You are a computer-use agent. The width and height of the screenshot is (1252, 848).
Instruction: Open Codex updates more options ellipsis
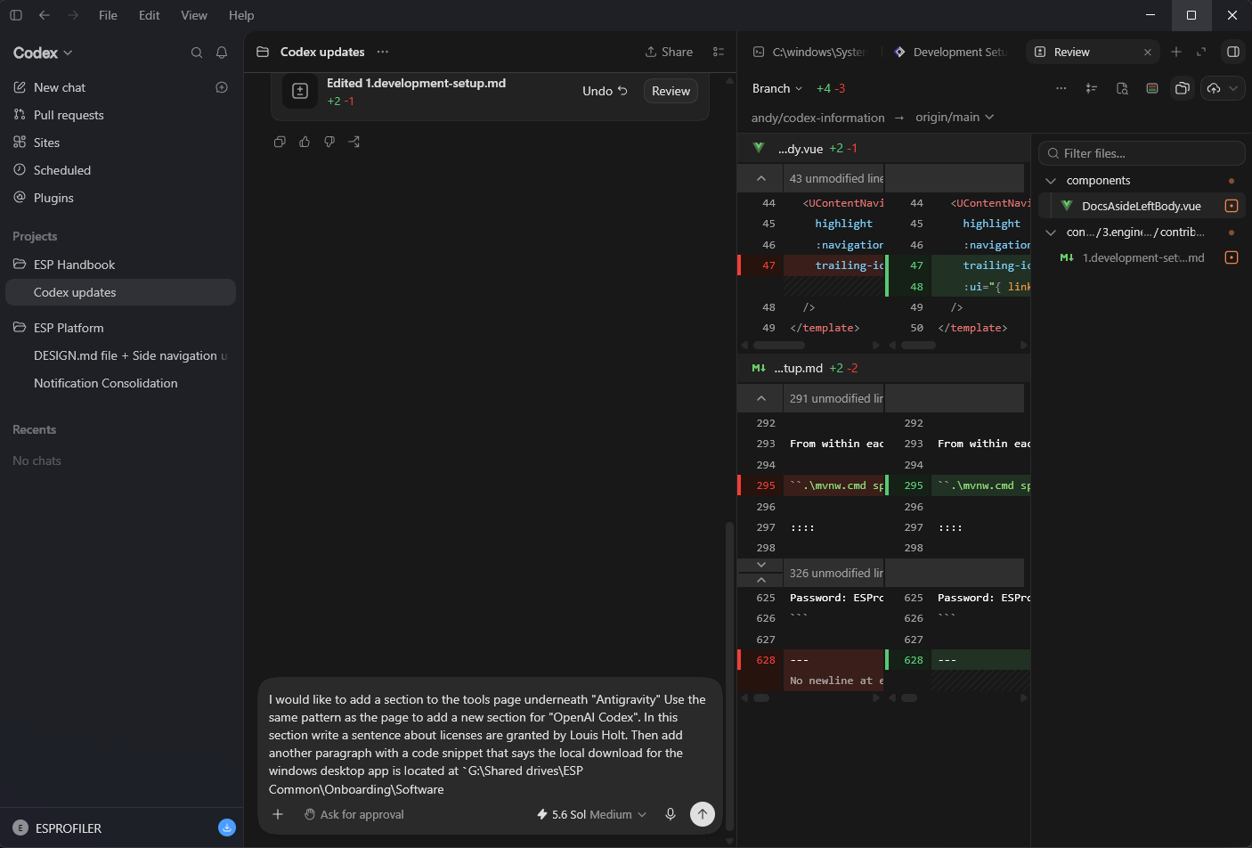click(x=383, y=52)
